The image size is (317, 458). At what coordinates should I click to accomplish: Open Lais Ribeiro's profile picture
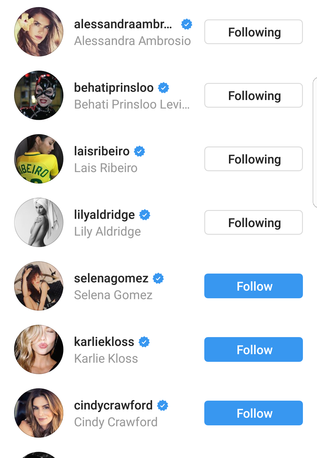click(x=38, y=159)
